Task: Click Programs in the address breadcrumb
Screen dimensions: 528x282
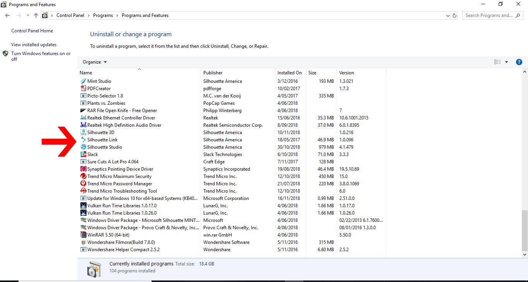Action: click(103, 16)
